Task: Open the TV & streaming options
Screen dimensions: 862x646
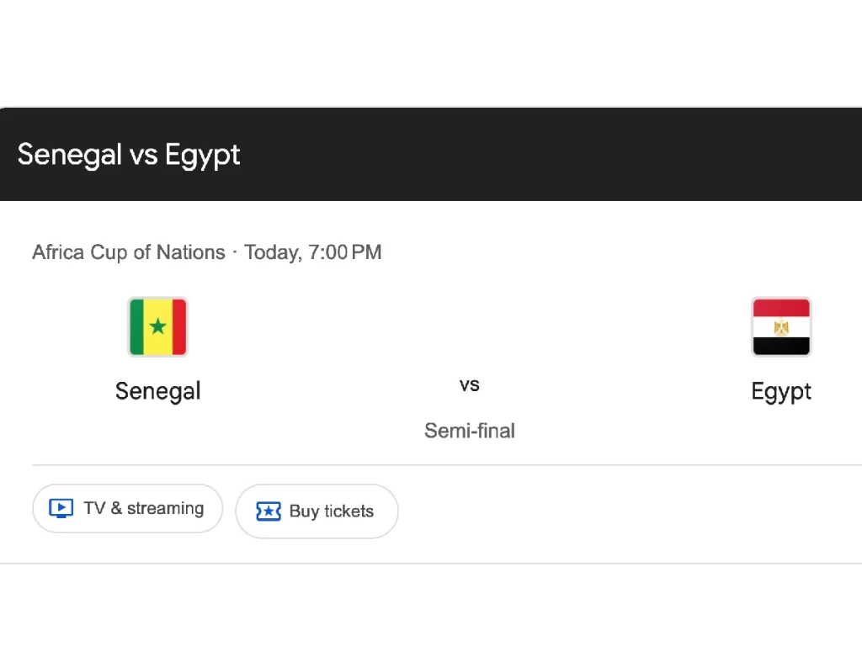Action: pyautogui.click(x=127, y=508)
